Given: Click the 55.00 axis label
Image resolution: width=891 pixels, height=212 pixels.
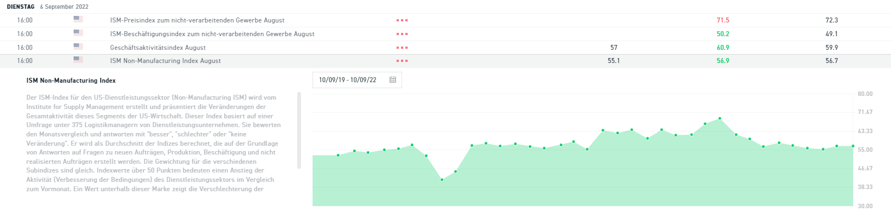Looking at the screenshot, I should point(865,150).
